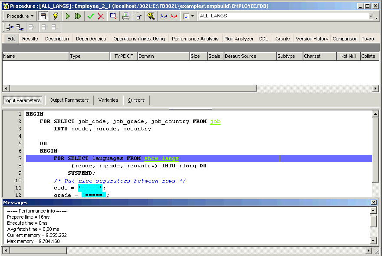This screenshot has width=382, height=256.
Task: Click the ALL_LANGS procedure name field
Action: 283,16
